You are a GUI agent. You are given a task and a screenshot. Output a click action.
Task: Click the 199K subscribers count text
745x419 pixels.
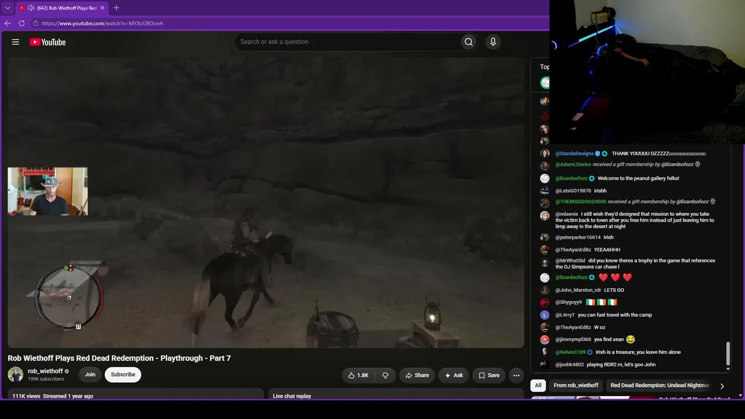pyautogui.click(x=46, y=379)
